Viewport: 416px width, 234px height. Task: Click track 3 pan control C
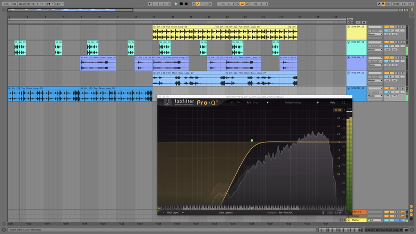(x=400, y=61)
